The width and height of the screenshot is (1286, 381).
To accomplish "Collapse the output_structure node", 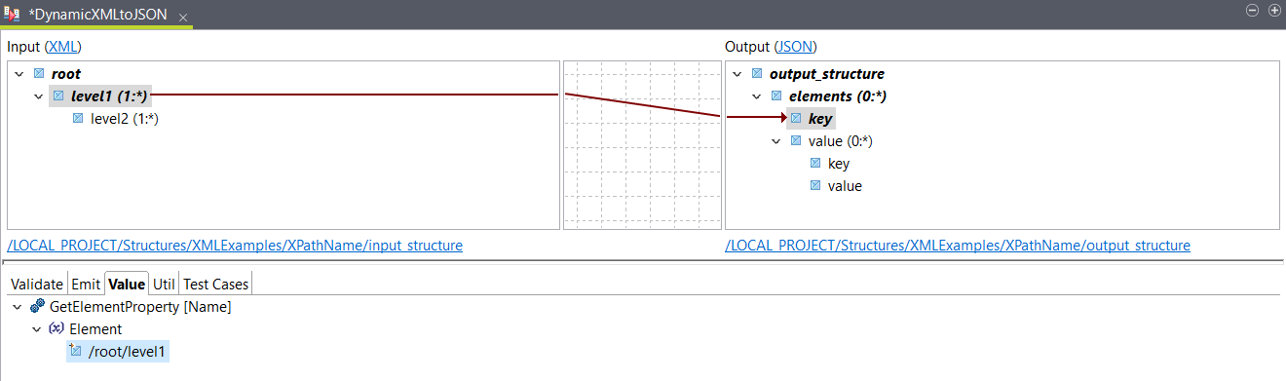I will click(737, 74).
